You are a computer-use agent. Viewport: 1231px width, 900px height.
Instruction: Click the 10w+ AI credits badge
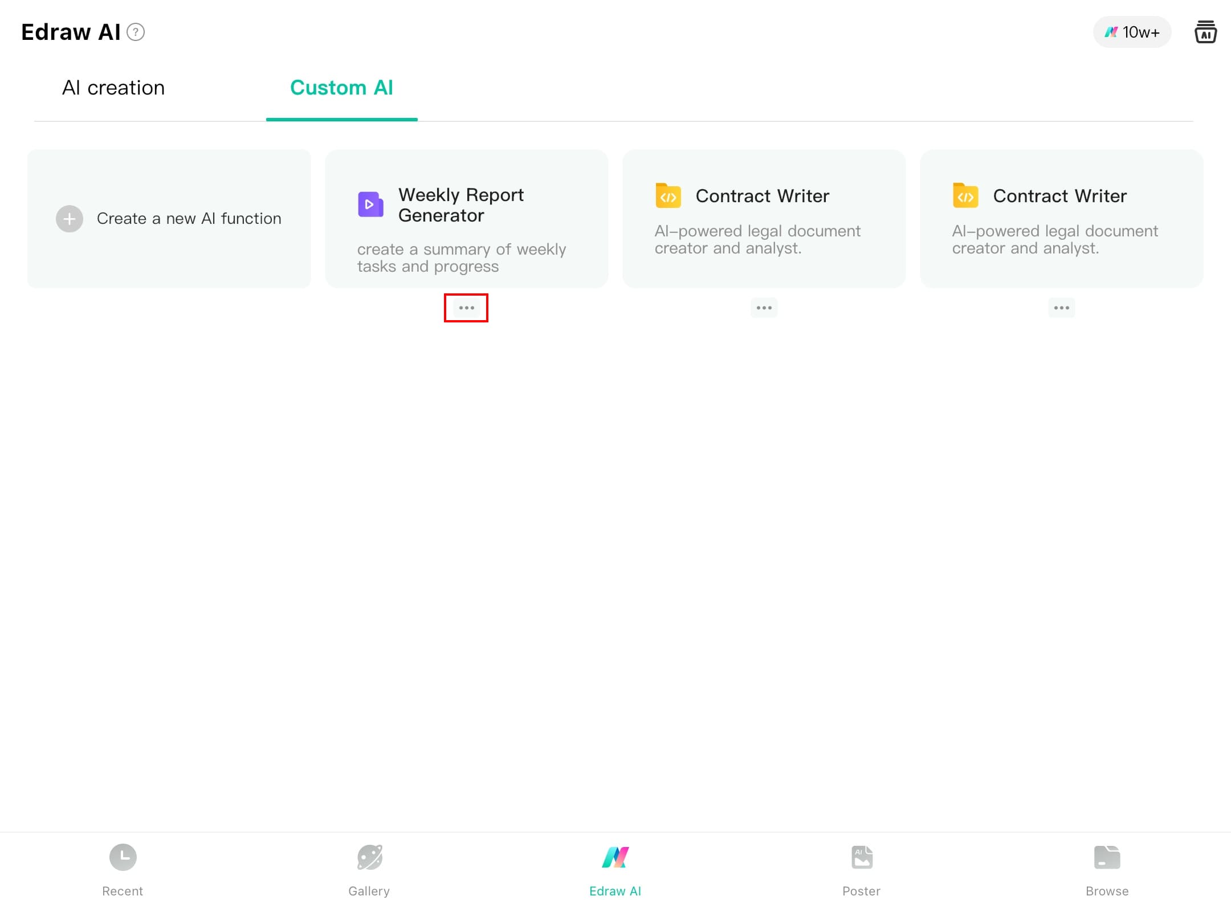[1132, 32]
